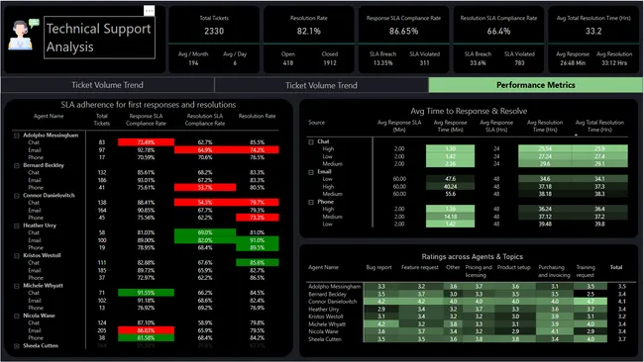Select Sheela Cutten row in ratings table
Image resolution: width=644 pixels, height=362 pixels.
[468, 339]
